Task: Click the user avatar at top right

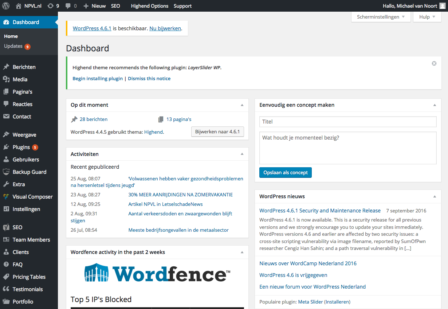Action: point(442,6)
